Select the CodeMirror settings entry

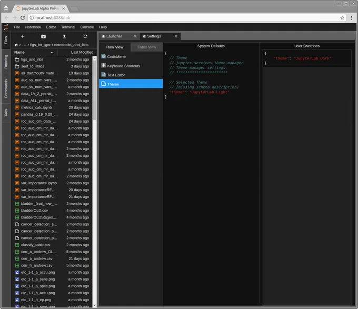coord(131,57)
